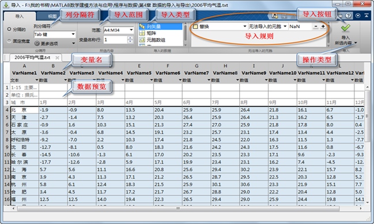Click the -17.7 value in row 11
The width and height of the screenshot is (374, 224).
click(x=53, y=162)
